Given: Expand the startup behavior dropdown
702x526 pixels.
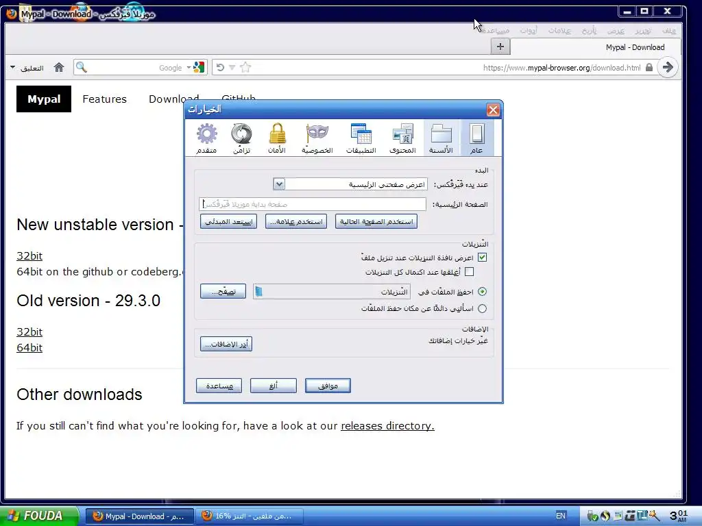Looking at the screenshot, I should coord(278,184).
